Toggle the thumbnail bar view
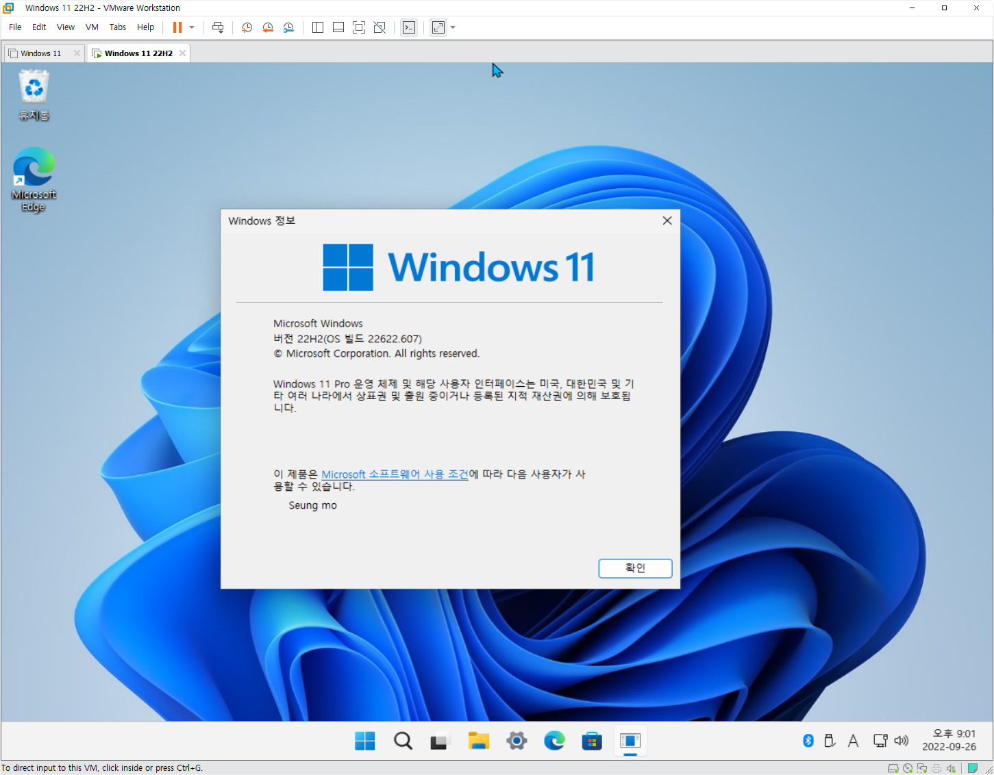 (x=338, y=27)
